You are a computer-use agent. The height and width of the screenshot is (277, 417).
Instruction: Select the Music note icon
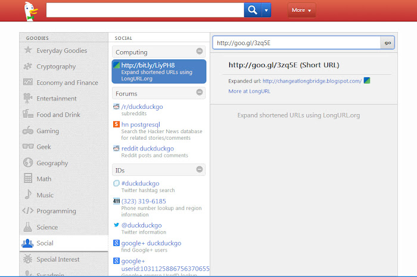pos(28,194)
